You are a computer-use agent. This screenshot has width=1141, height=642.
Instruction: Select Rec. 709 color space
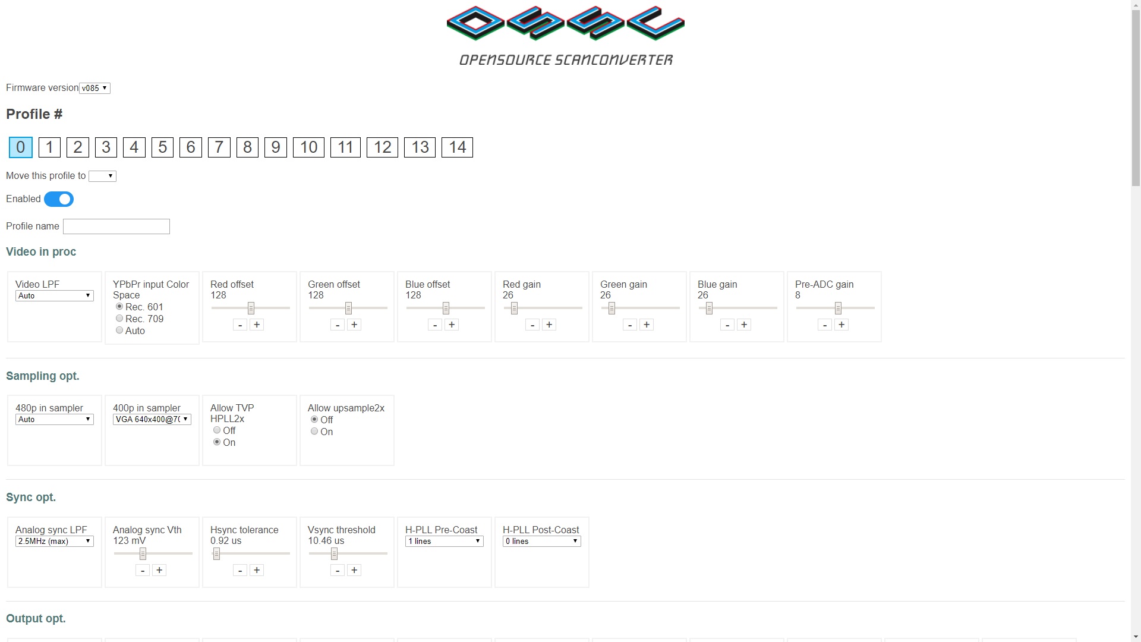[x=119, y=319]
